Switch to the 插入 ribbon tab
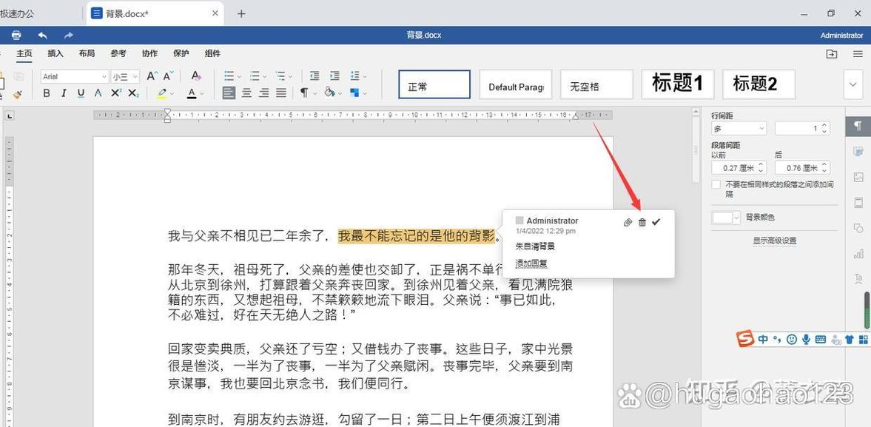 56,53
